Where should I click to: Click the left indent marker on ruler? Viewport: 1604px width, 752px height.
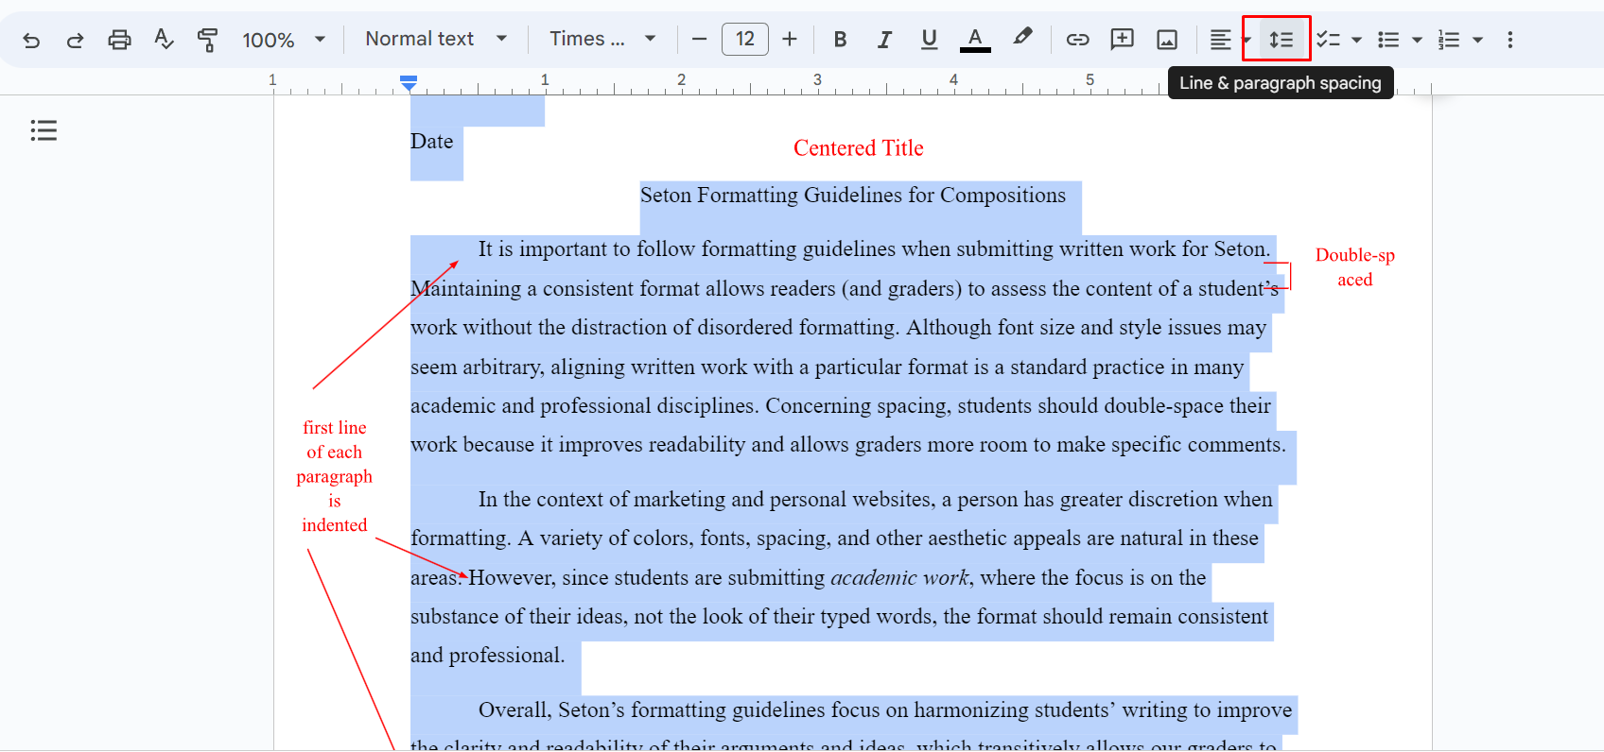409,85
